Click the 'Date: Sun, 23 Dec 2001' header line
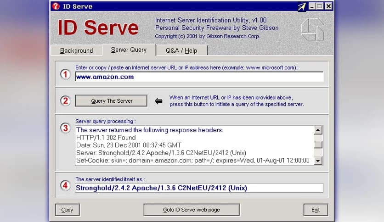Viewport: 384px width, 222px height. click(129, 145)
